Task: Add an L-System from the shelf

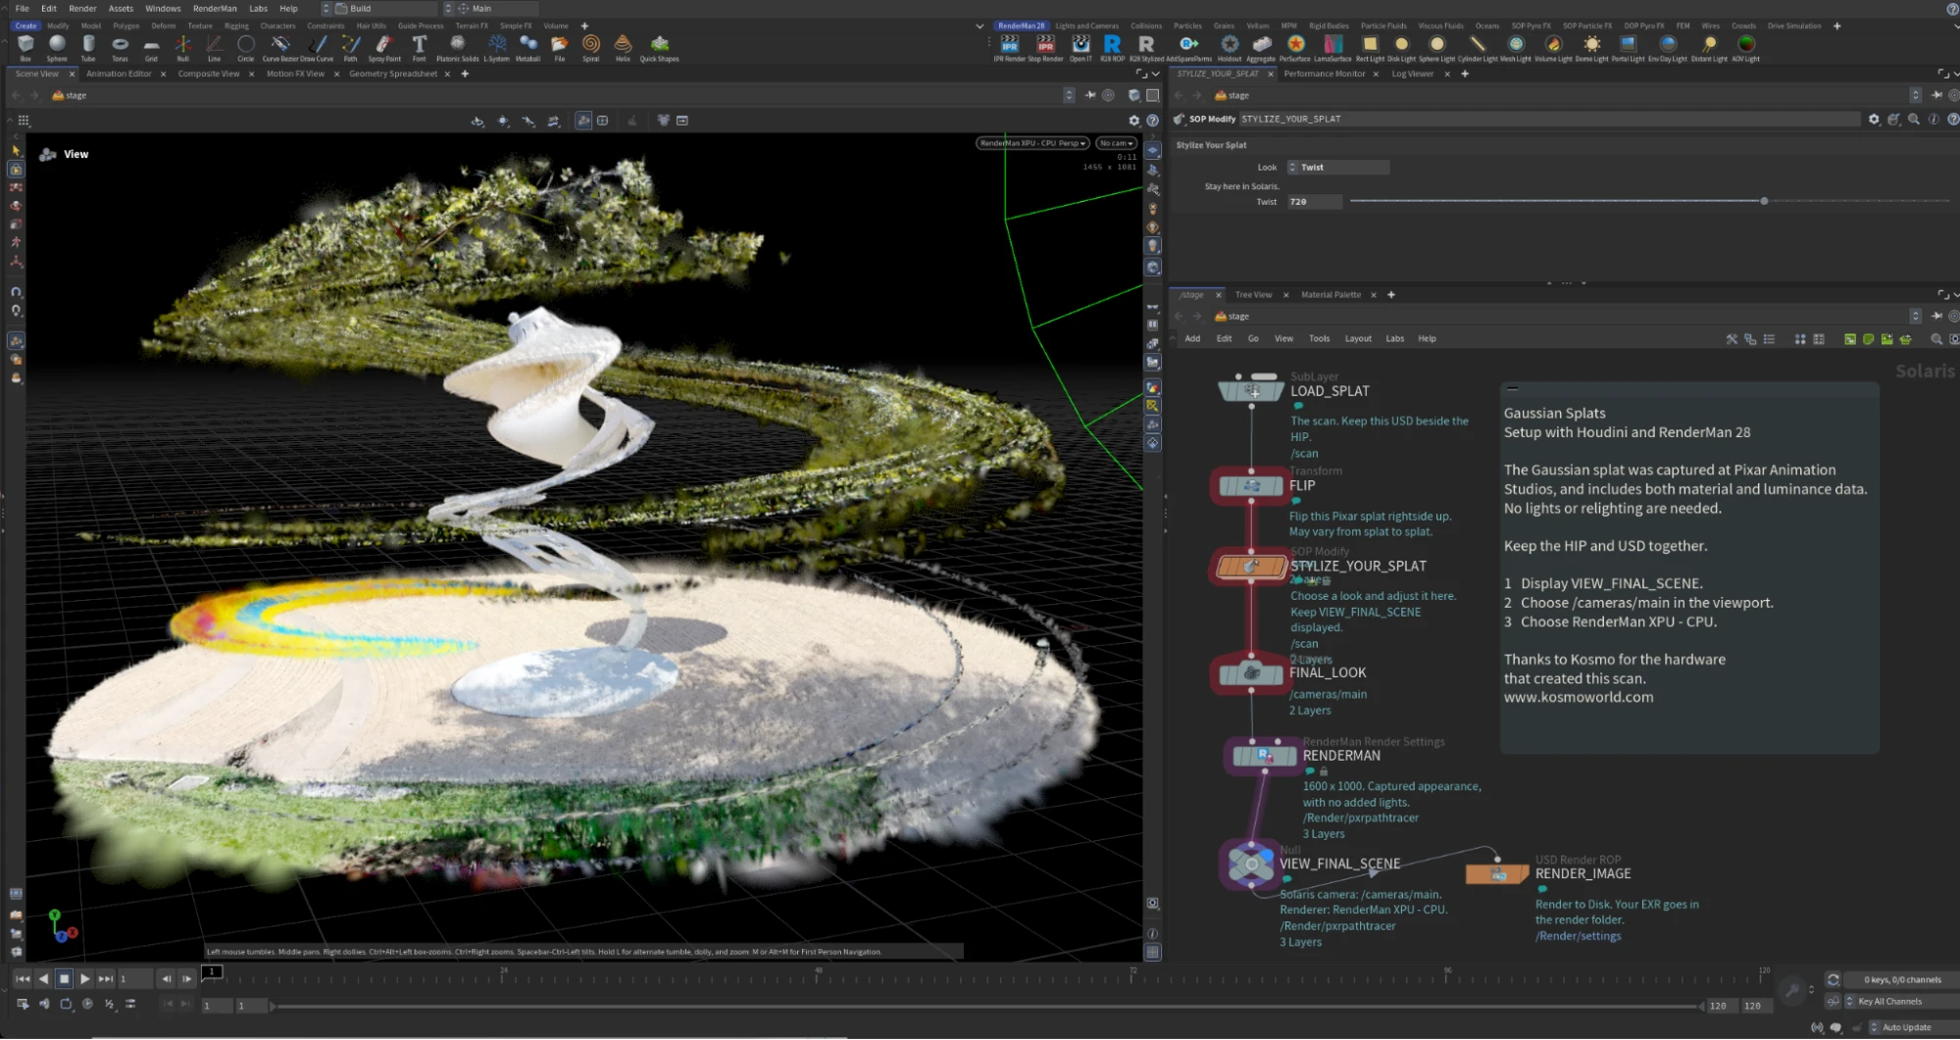Action: tap(496, 47)
